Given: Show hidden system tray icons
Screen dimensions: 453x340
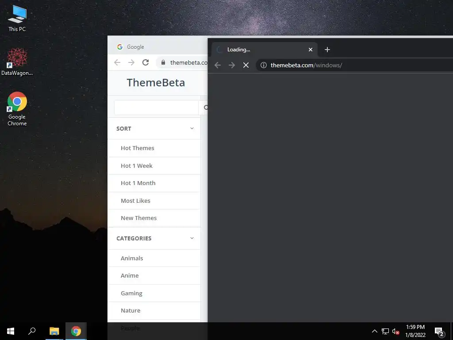Looking at the screenshot, I should click(x=374, y=331).
